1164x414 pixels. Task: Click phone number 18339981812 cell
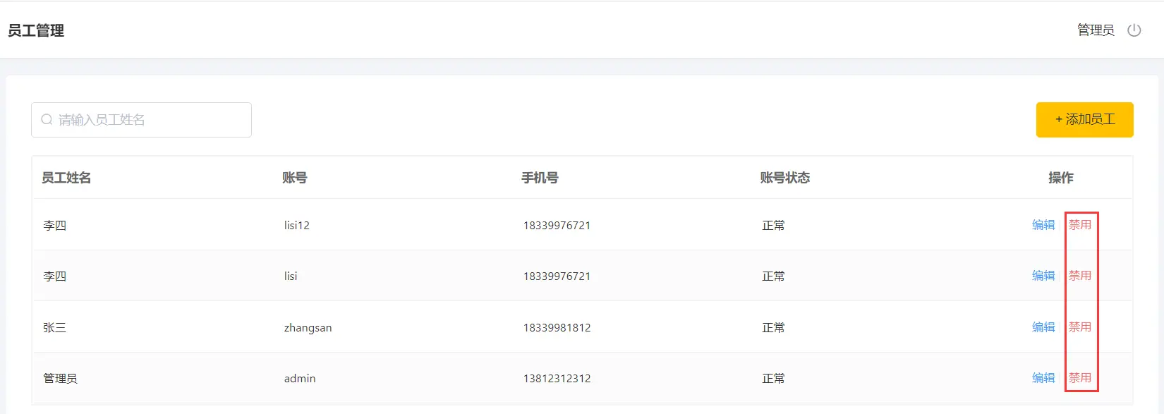tap(557, 328)
